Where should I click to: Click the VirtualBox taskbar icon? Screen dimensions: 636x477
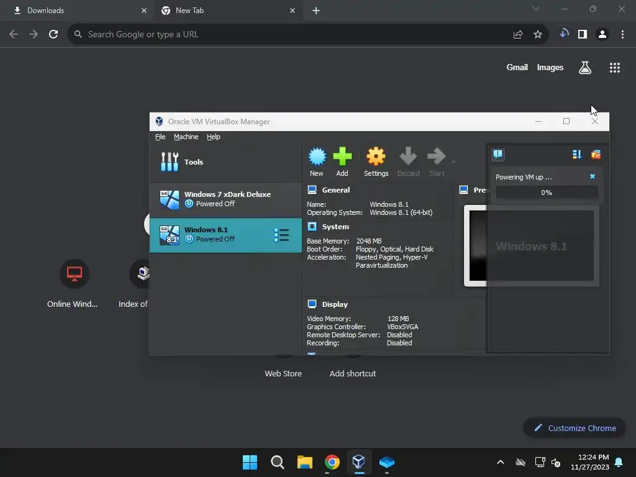click(359, 462)
